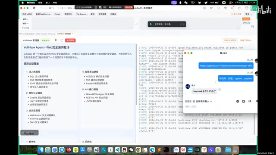Click the red end-sharing button
The height and width of the screenshot is (155, 276).
point(129,7)
